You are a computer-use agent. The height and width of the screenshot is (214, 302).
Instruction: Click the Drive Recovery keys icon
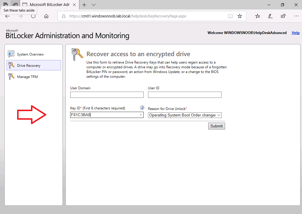11,65
